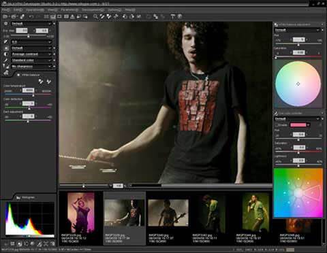Click the development cluster icon below sharpness
Viewport: 327px width, 253px height.
point(6,73)
